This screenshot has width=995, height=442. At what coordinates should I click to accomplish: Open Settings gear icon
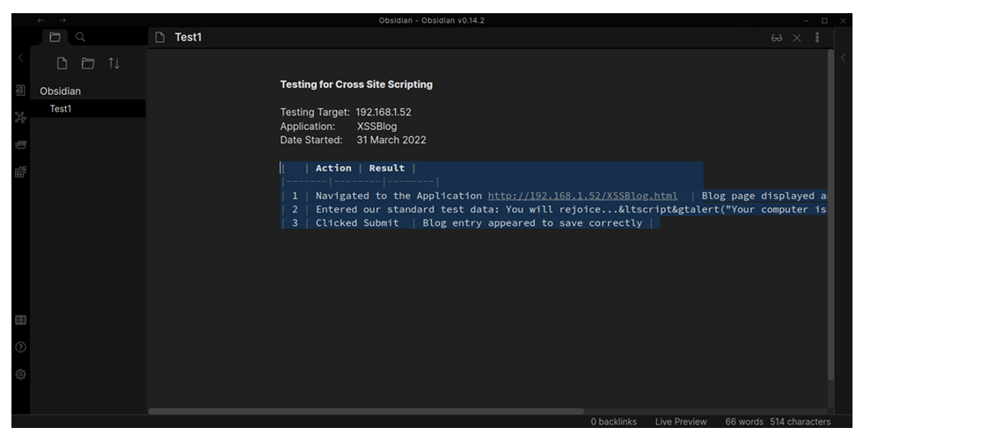point(20,374)
